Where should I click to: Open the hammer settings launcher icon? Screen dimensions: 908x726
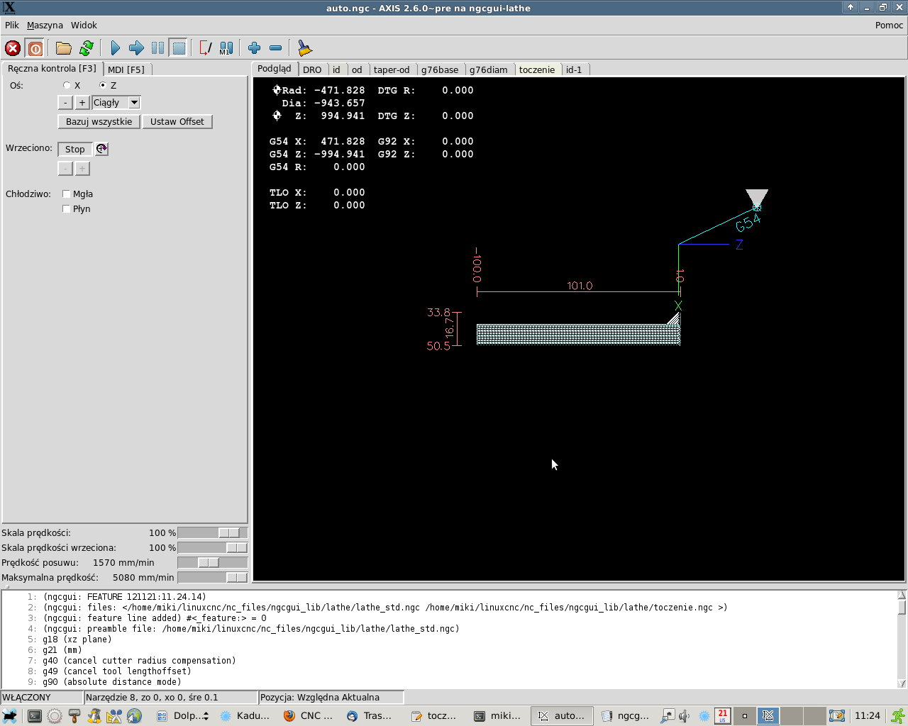point(74,716)
